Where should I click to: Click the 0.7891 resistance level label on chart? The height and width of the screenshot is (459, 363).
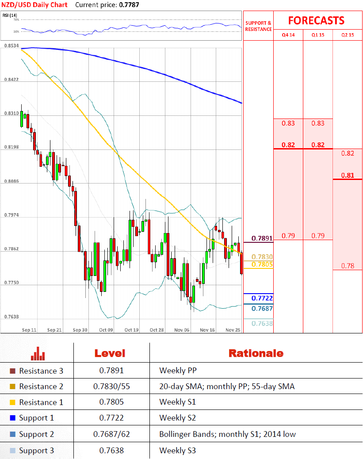pos(262,238)
